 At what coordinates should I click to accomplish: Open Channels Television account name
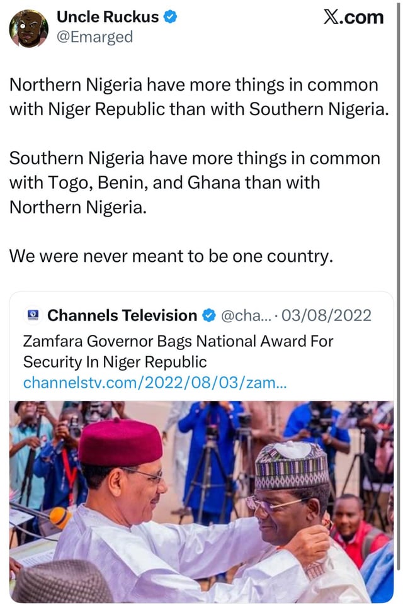coord(122,315)
